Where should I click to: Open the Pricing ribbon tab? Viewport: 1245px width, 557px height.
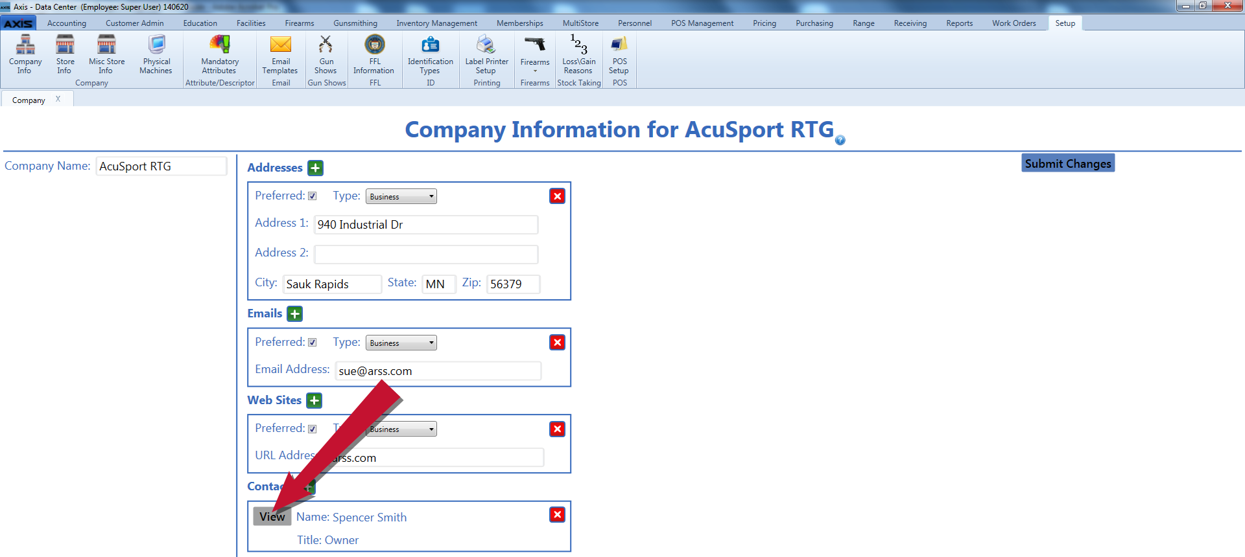coord(765,23)
